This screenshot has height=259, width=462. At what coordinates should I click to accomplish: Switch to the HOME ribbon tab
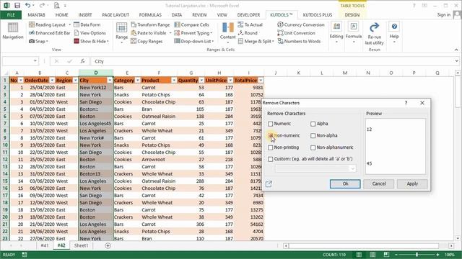click(61, 14)
